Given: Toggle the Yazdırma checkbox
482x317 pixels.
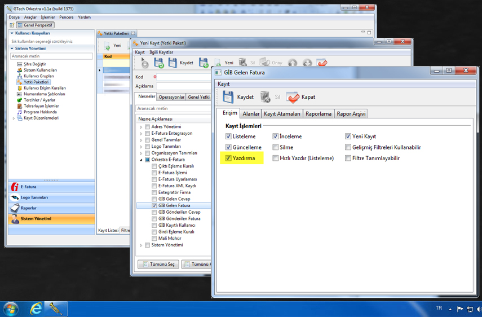Looking at the screenshot, I should [228, 158].
